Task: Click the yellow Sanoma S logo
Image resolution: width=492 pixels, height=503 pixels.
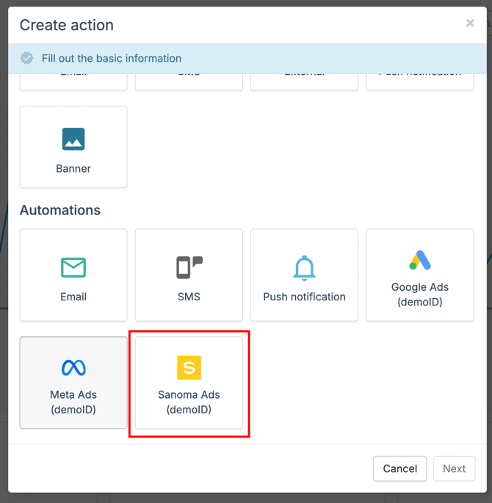Action: coord(189,367)
